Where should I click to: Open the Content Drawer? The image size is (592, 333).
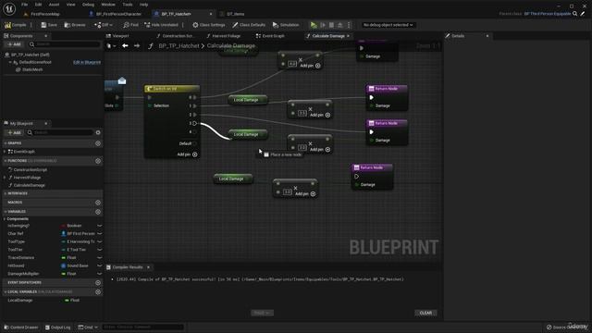[x=20, y=327]
